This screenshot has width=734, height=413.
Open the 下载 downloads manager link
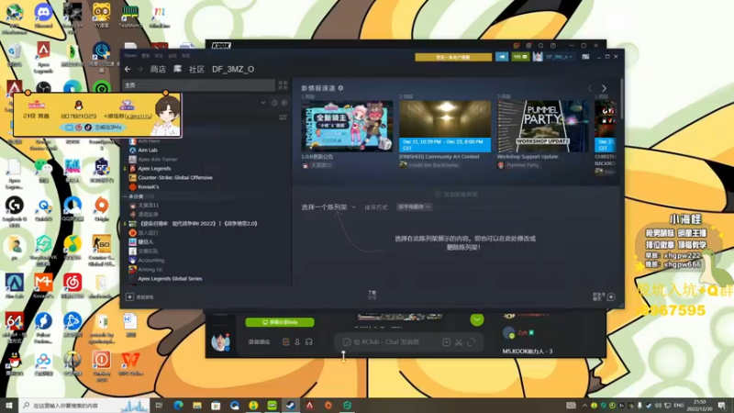coord(372,295)
